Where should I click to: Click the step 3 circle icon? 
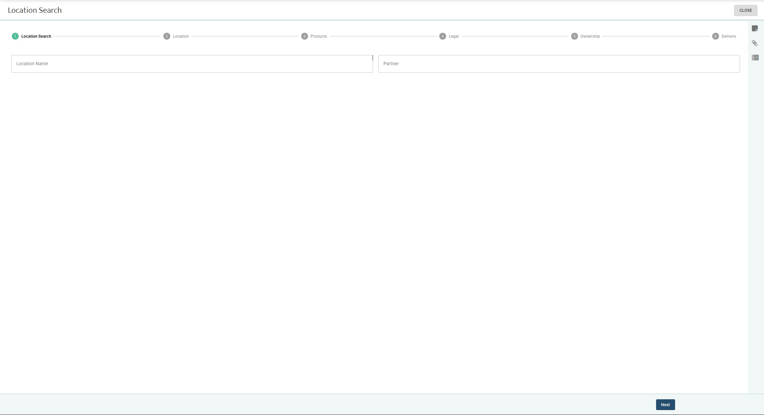coord(304,36)
